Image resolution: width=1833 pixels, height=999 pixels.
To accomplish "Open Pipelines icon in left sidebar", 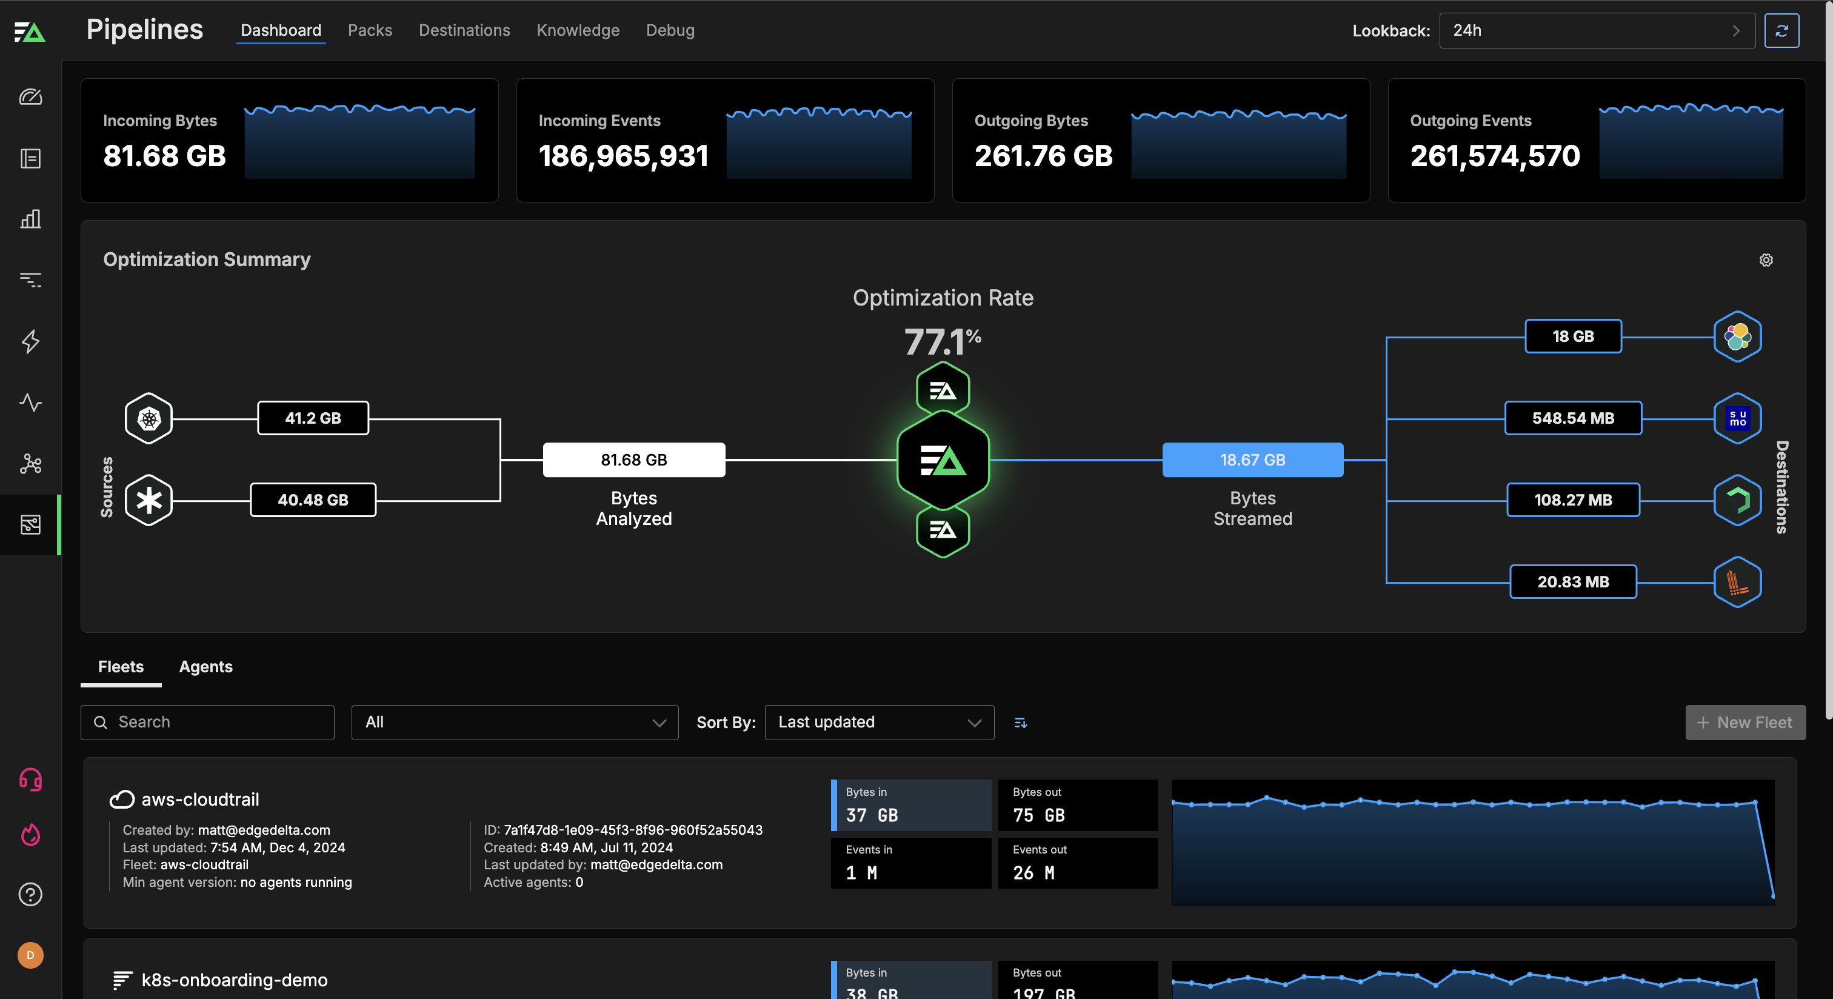I will coord(30,524).
